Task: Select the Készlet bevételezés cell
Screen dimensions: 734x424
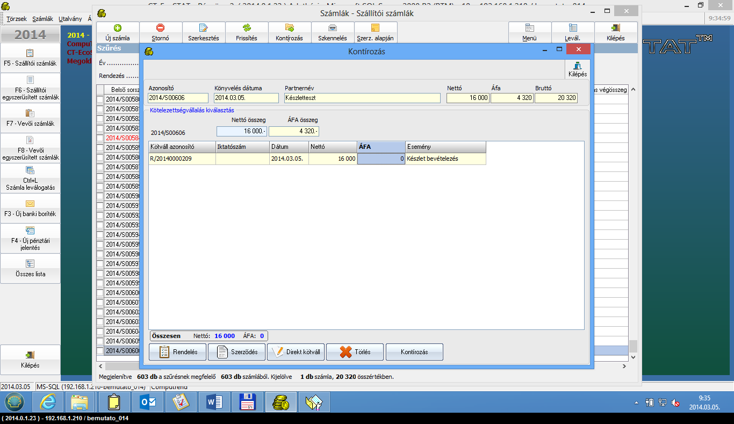Action: point(445,159)
